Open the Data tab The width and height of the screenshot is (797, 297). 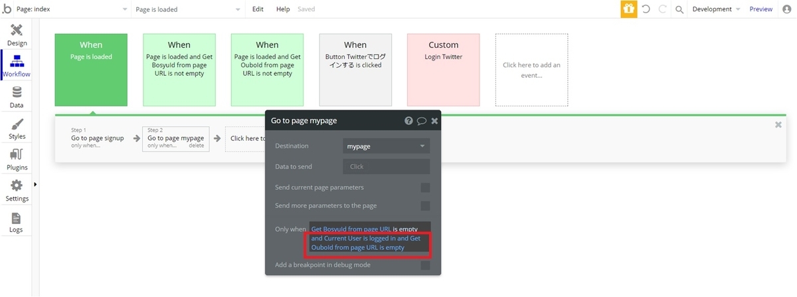point(17,97)
